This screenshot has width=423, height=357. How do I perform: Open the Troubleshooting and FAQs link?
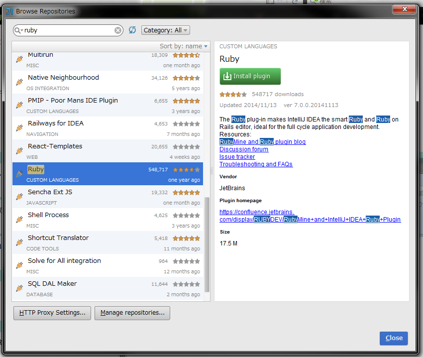[x=256, y=164]
